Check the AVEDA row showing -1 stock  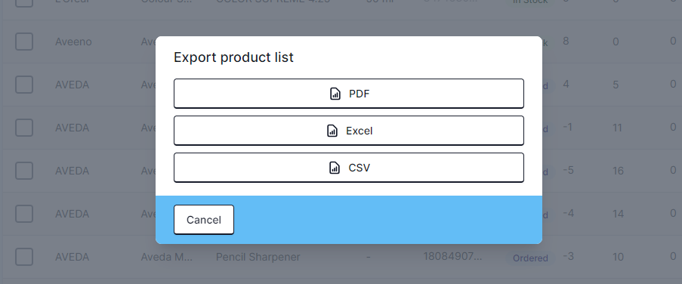24,128
